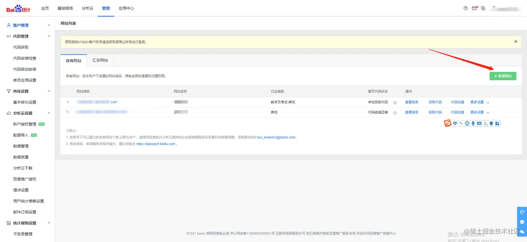
Task: Click 获取代码 for 未检测到代码 row
Action: (435, 102)
